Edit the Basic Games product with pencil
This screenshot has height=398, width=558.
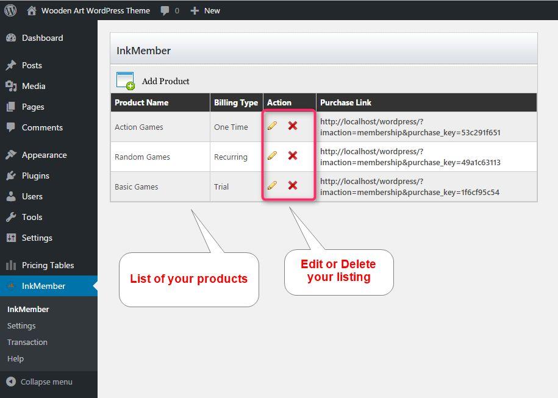pos(272,185)
